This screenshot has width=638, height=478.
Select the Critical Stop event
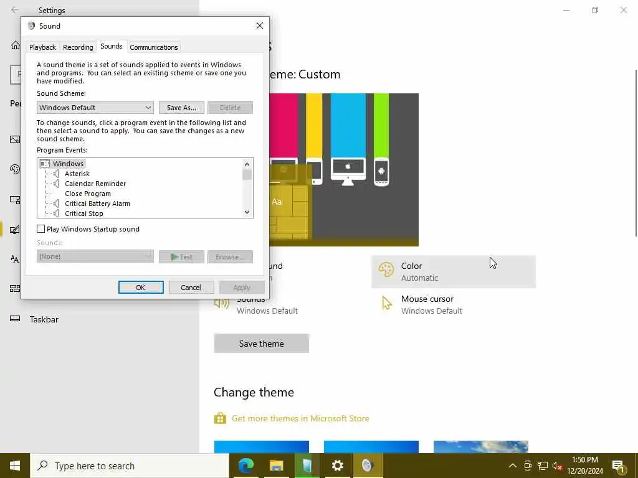point(84,213)
